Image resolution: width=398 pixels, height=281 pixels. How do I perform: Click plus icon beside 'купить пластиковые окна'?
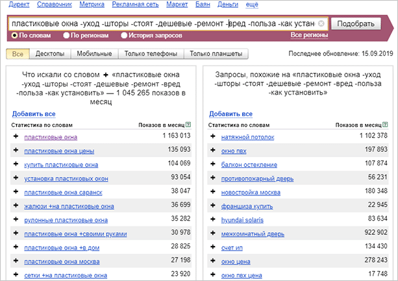16,165
